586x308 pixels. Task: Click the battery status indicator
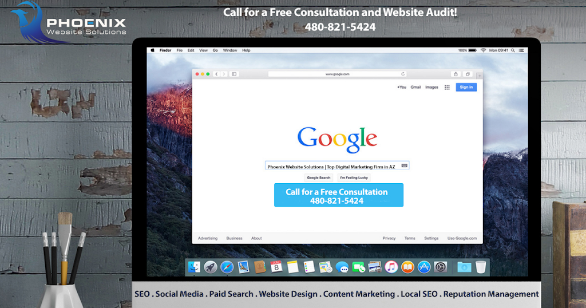point(472,50)
